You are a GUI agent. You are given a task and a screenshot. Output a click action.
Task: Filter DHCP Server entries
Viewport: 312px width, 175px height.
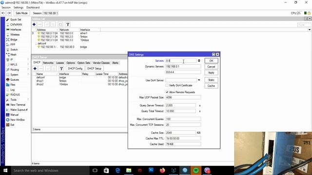(61, 69)
